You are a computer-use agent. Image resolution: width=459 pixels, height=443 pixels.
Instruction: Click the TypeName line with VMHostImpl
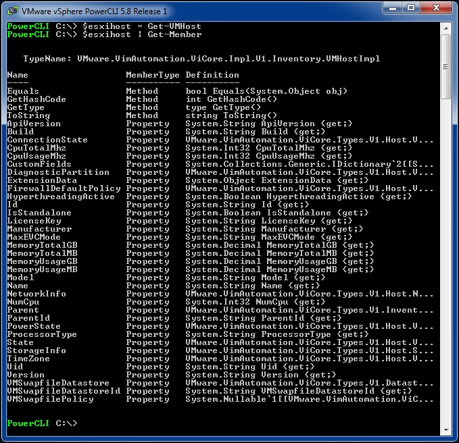click(201, 59)
